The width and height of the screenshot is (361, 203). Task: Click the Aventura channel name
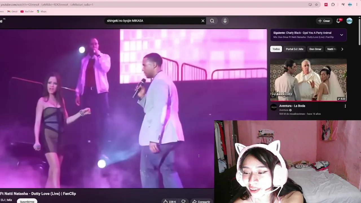284,110
